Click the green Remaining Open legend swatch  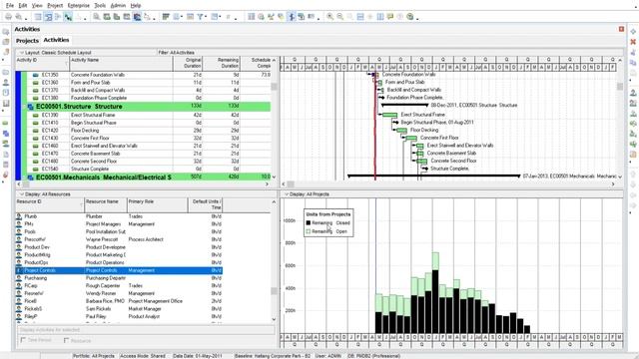pyautogui.click(x=309, y=231)
